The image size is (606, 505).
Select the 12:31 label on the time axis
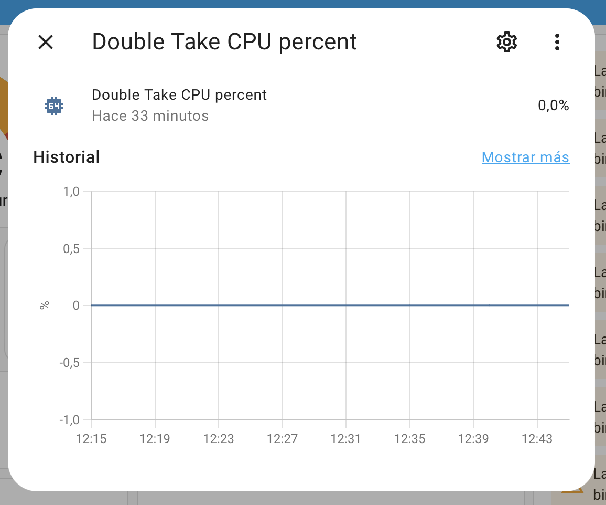coord(345,439)
